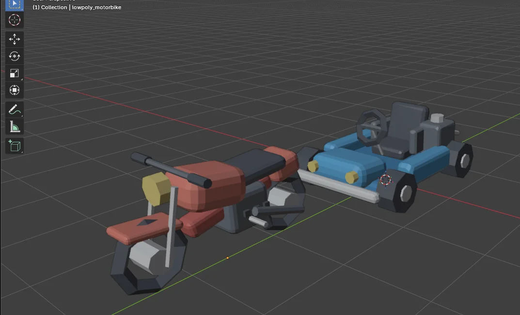Activate the Transform tool
The image size is (520, 315).
pyautogui.click(x=14, y=90)
